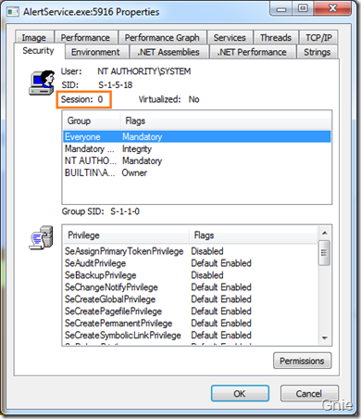Confirm with the OK button
Image resolution: width=361 pixels, height=419 pixels.
[x=240, y=393]
